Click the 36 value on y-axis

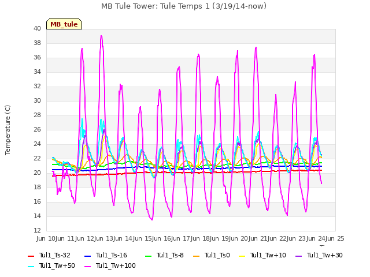pyautogui.click(x=37, y=58)
